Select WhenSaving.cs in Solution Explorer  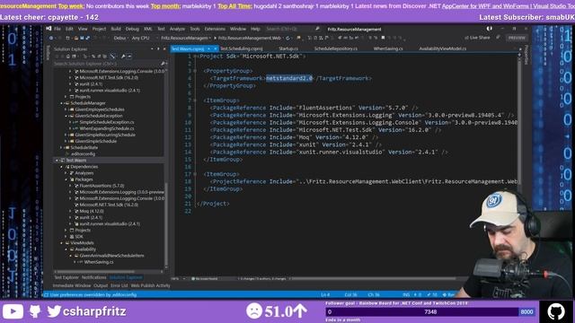[x=99, y=262]
